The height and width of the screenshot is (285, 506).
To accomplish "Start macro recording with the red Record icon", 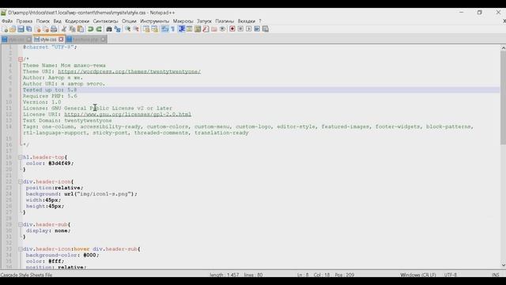I will click(x=232, y=29).
